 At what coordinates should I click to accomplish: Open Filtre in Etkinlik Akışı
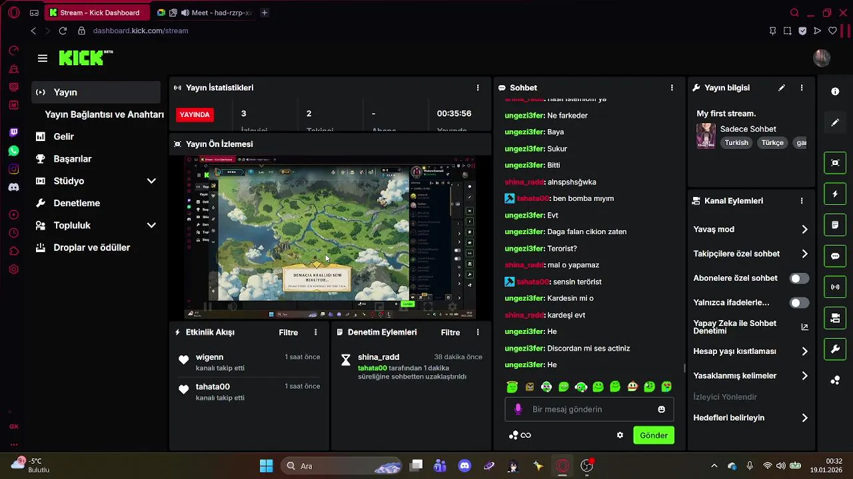coord(289,333)
